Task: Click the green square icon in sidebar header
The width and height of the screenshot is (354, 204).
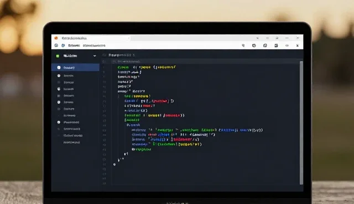Action: (58, 56)
